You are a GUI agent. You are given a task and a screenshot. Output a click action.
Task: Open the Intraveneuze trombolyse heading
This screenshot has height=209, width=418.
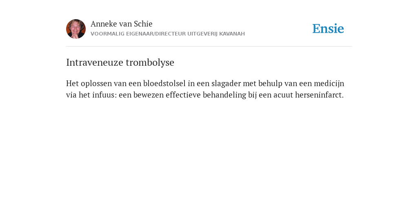point(120,62)
